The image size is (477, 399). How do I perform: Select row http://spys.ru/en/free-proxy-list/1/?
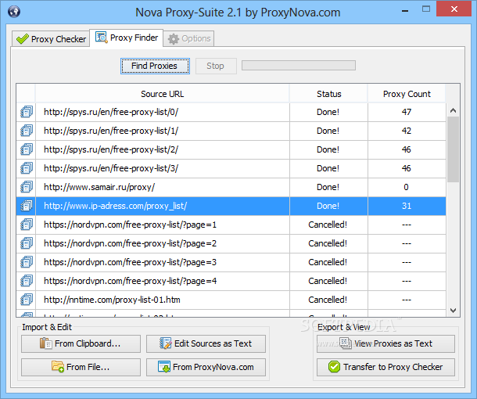[x=231, y=131]
